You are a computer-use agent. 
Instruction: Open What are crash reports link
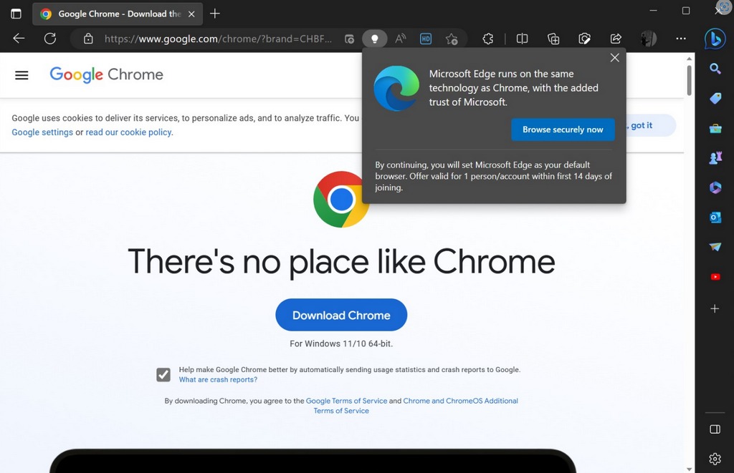tap(218, 379)
